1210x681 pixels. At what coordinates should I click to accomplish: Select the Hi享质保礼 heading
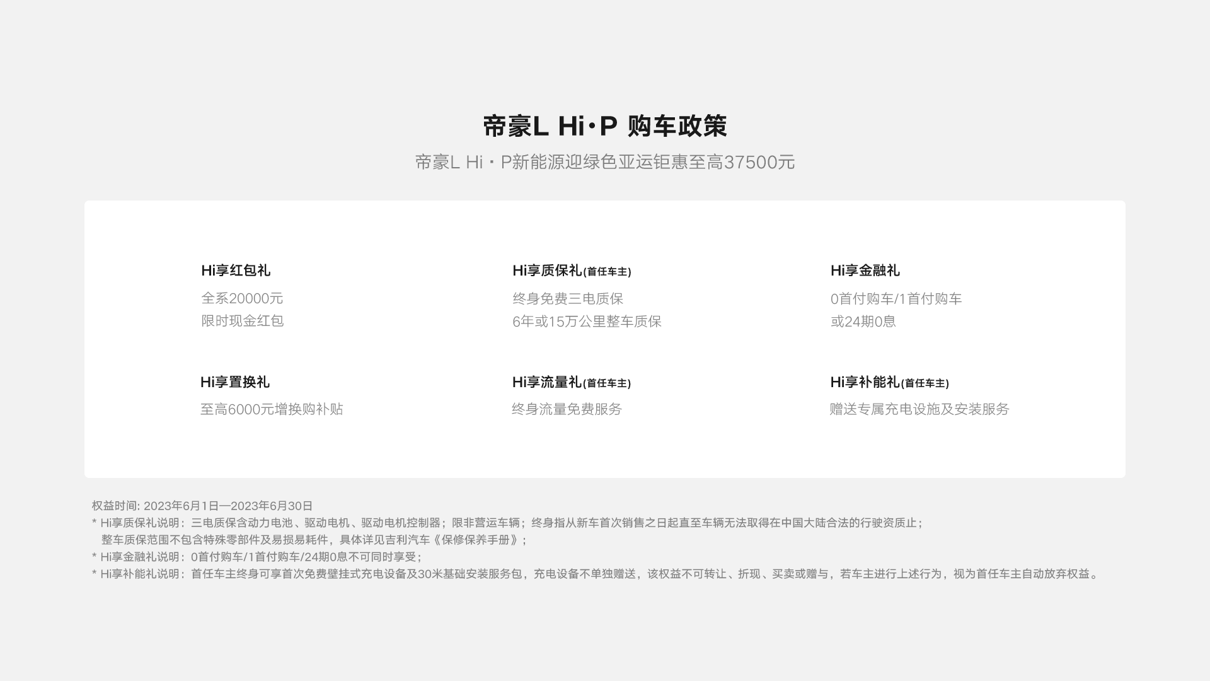coord(572,271)
